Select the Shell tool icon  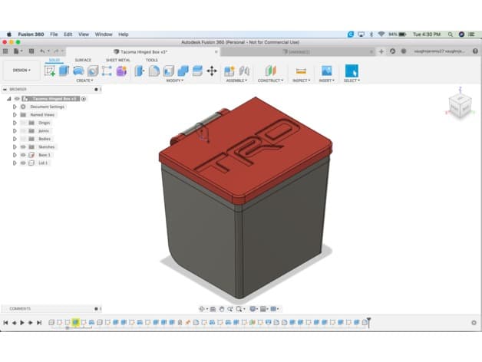tap(168, 71)
